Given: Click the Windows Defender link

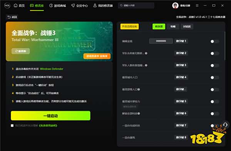Looking at the screenshot, I should click(x=52, y=69).
